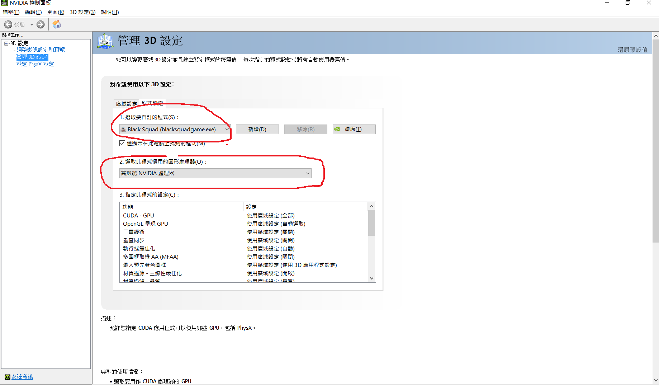This screenshot has height=385, width=659.
Task: Open the 桌面(K) menu
Action: 56,12
